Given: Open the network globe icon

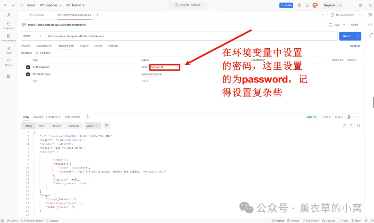Looking at the screenshot, I should coord(349,117).
